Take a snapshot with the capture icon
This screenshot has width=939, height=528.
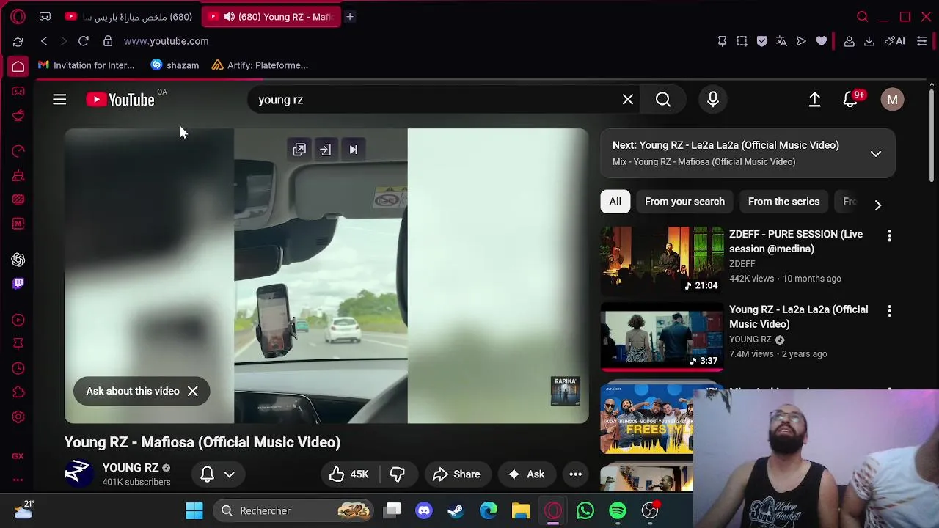(x=742, y=41)
